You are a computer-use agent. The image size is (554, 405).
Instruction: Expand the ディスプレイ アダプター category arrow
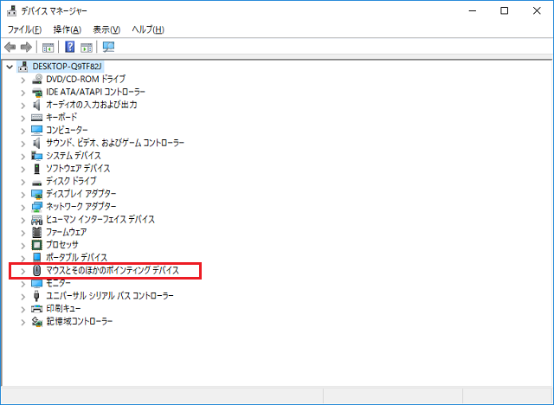click(23, 195)
